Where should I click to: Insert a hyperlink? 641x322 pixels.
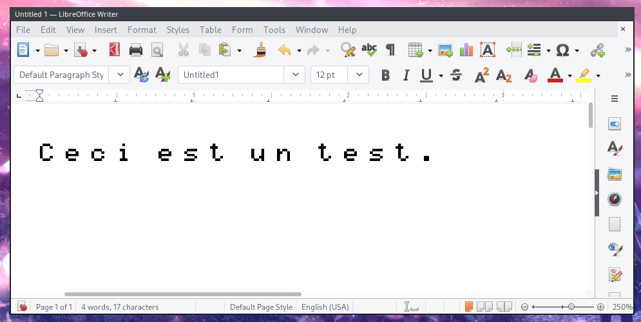pyautogui.click(x=598, y=50)
